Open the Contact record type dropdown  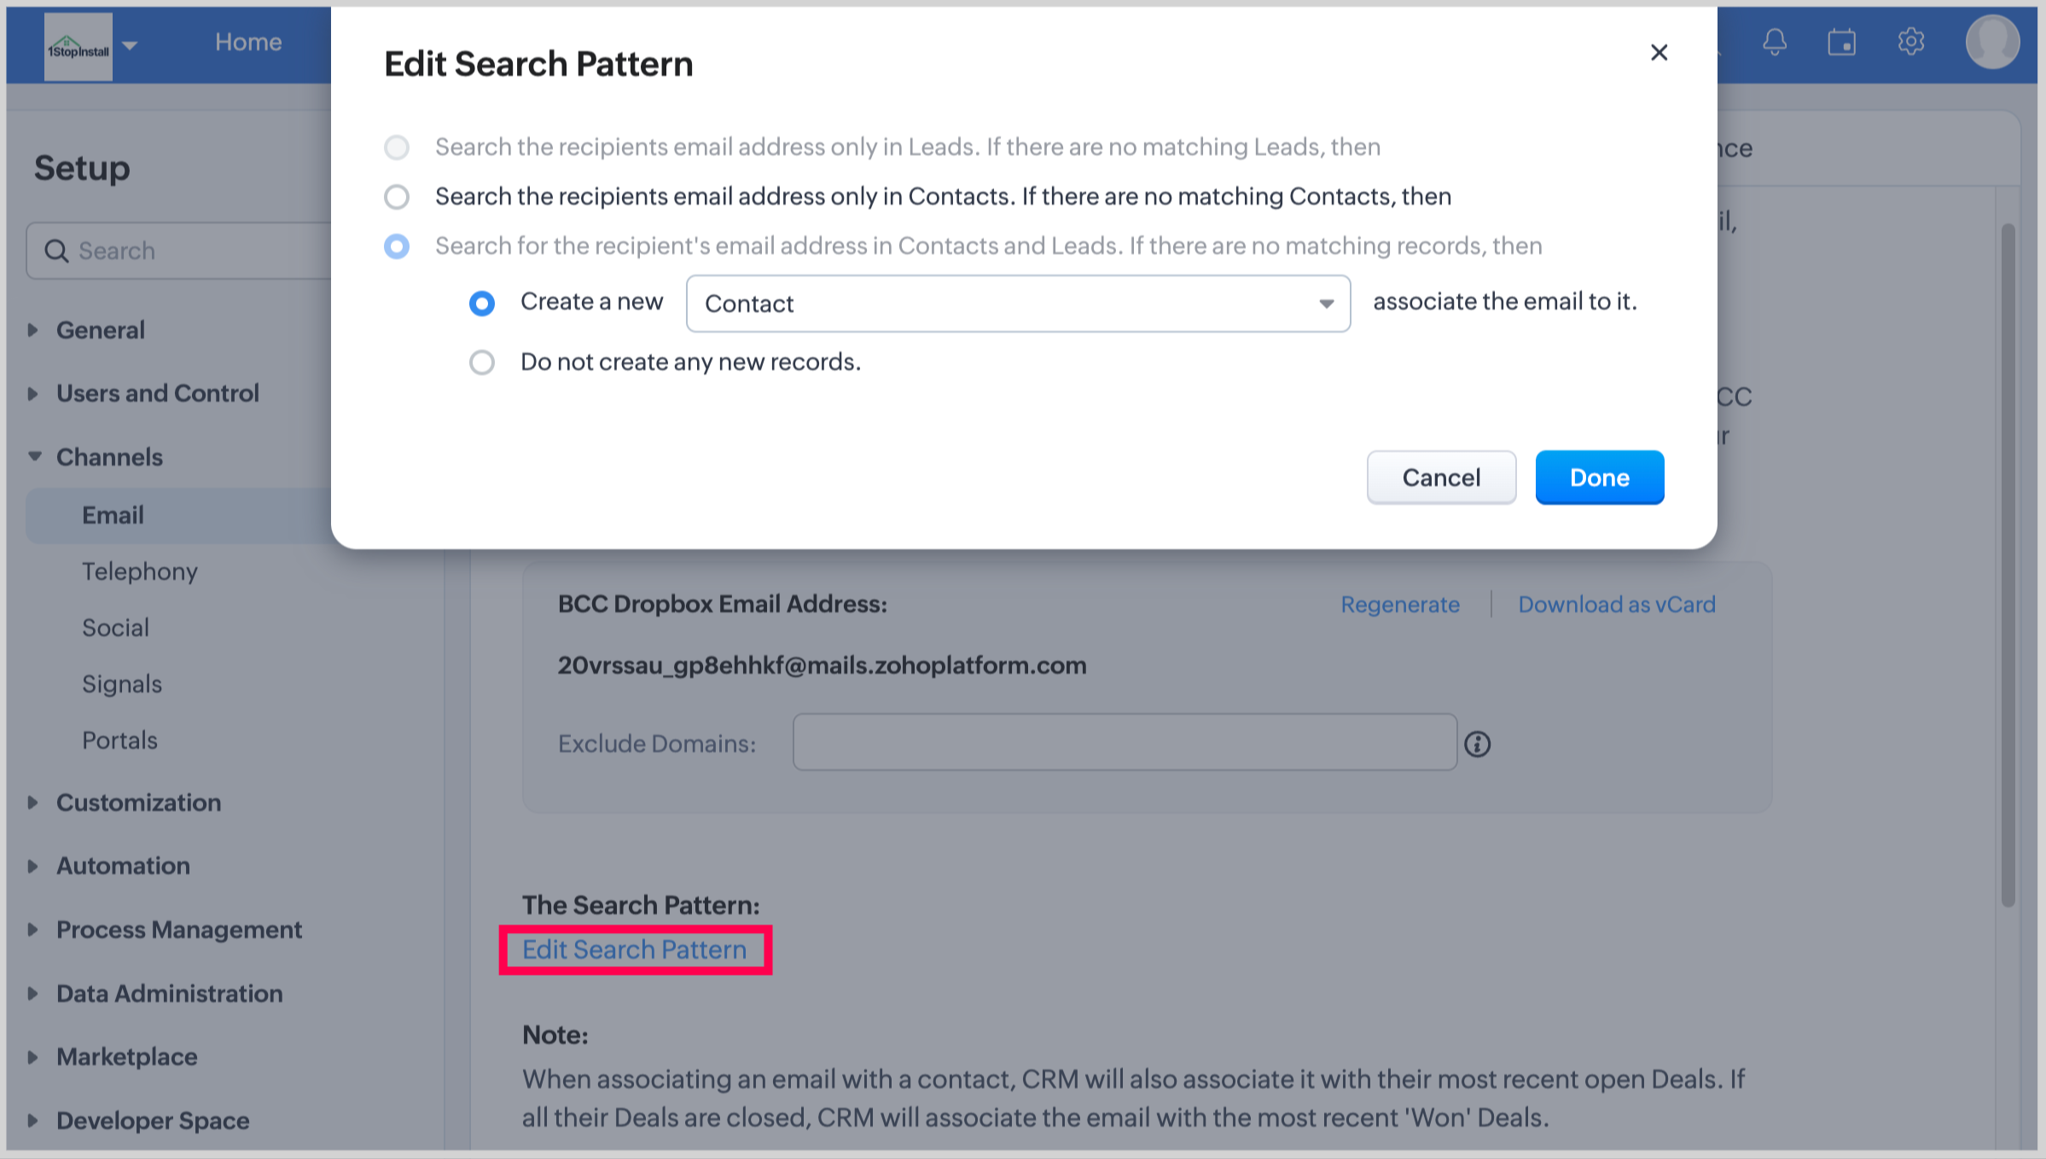click(1017, 304)
